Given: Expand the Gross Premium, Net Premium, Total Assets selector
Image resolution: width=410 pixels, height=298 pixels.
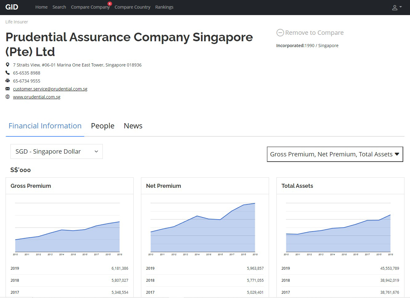Looking at the screenshot, I should (x=335, y=154).
